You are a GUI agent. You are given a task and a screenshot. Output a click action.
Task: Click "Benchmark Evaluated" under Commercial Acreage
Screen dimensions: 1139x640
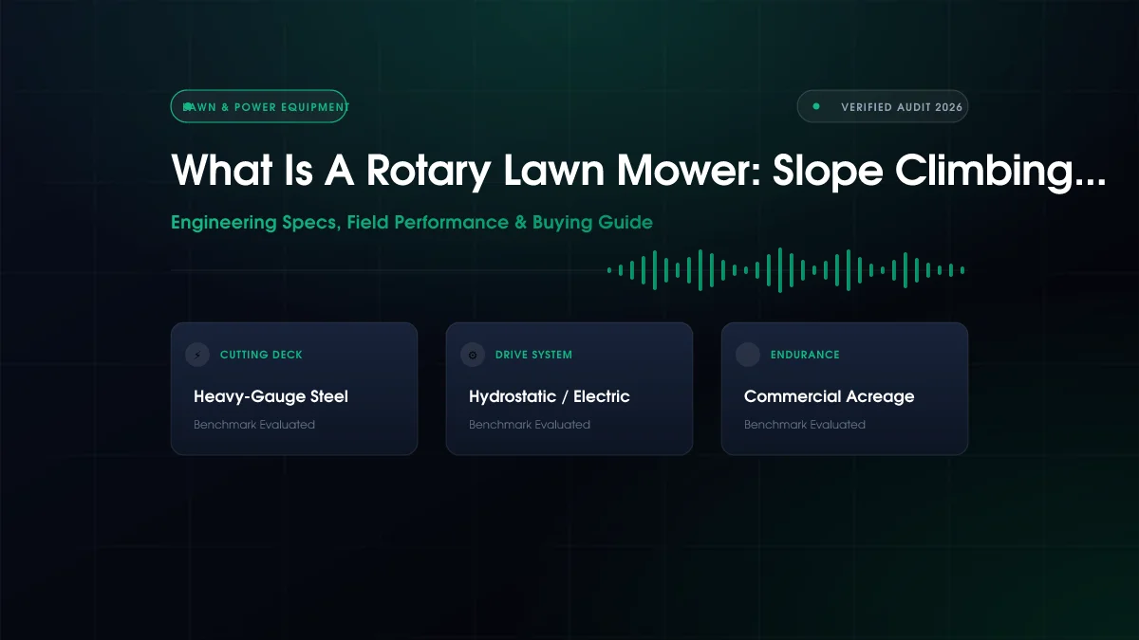805,425
